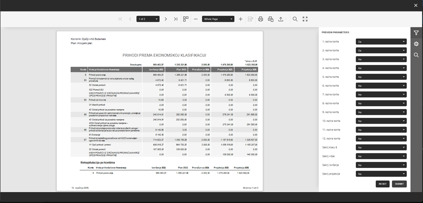Print the report document
This screenshot has width=423, height=203.
261,19
